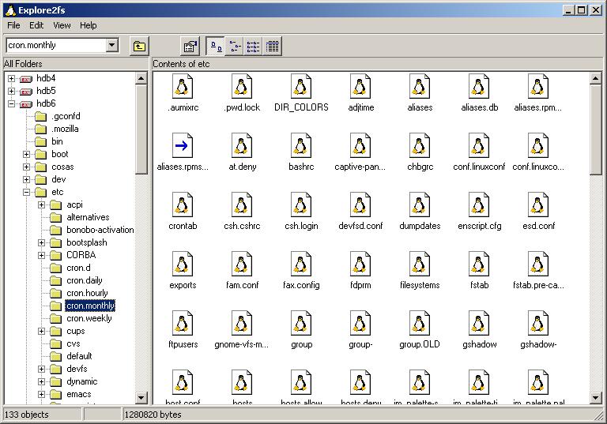Select the adjtime file icon
This screenshot has height=424, width=607.
[360, 86]
